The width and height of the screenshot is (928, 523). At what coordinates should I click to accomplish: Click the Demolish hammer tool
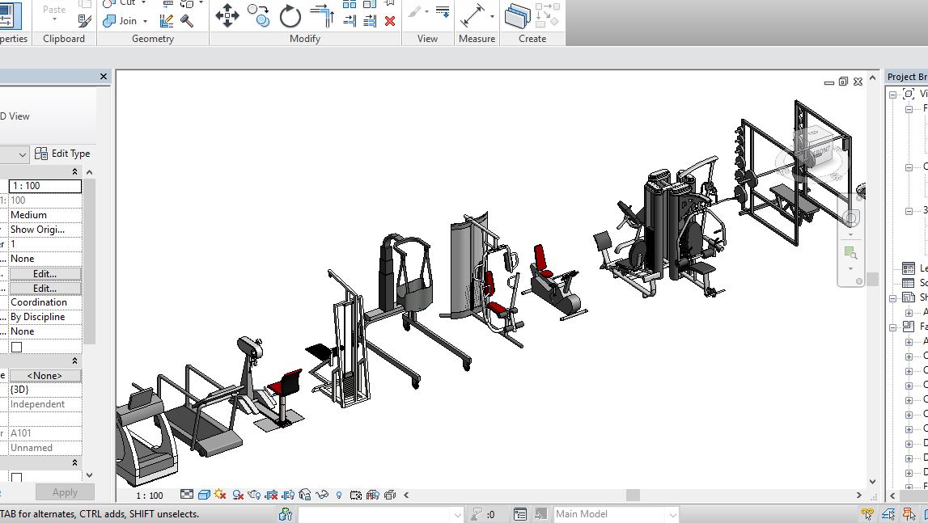187,21
